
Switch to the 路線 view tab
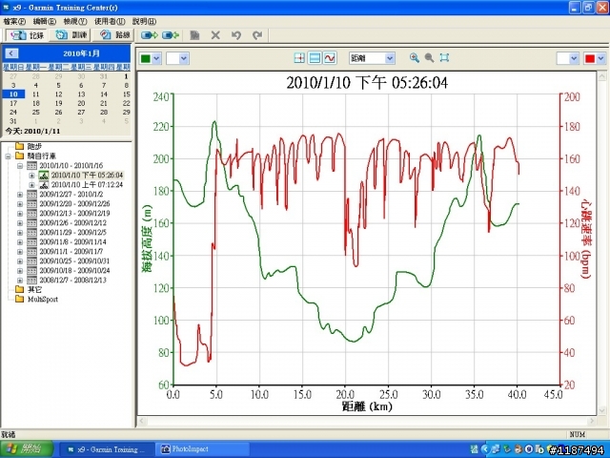point(114,35)
